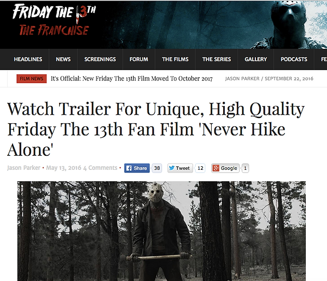Click the Jason Parker author link below title

point(23,168)
